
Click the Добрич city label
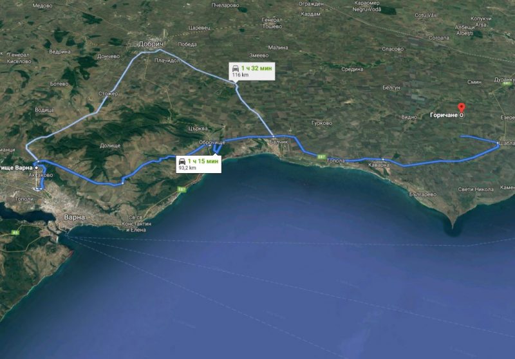[x=151, y=44]
